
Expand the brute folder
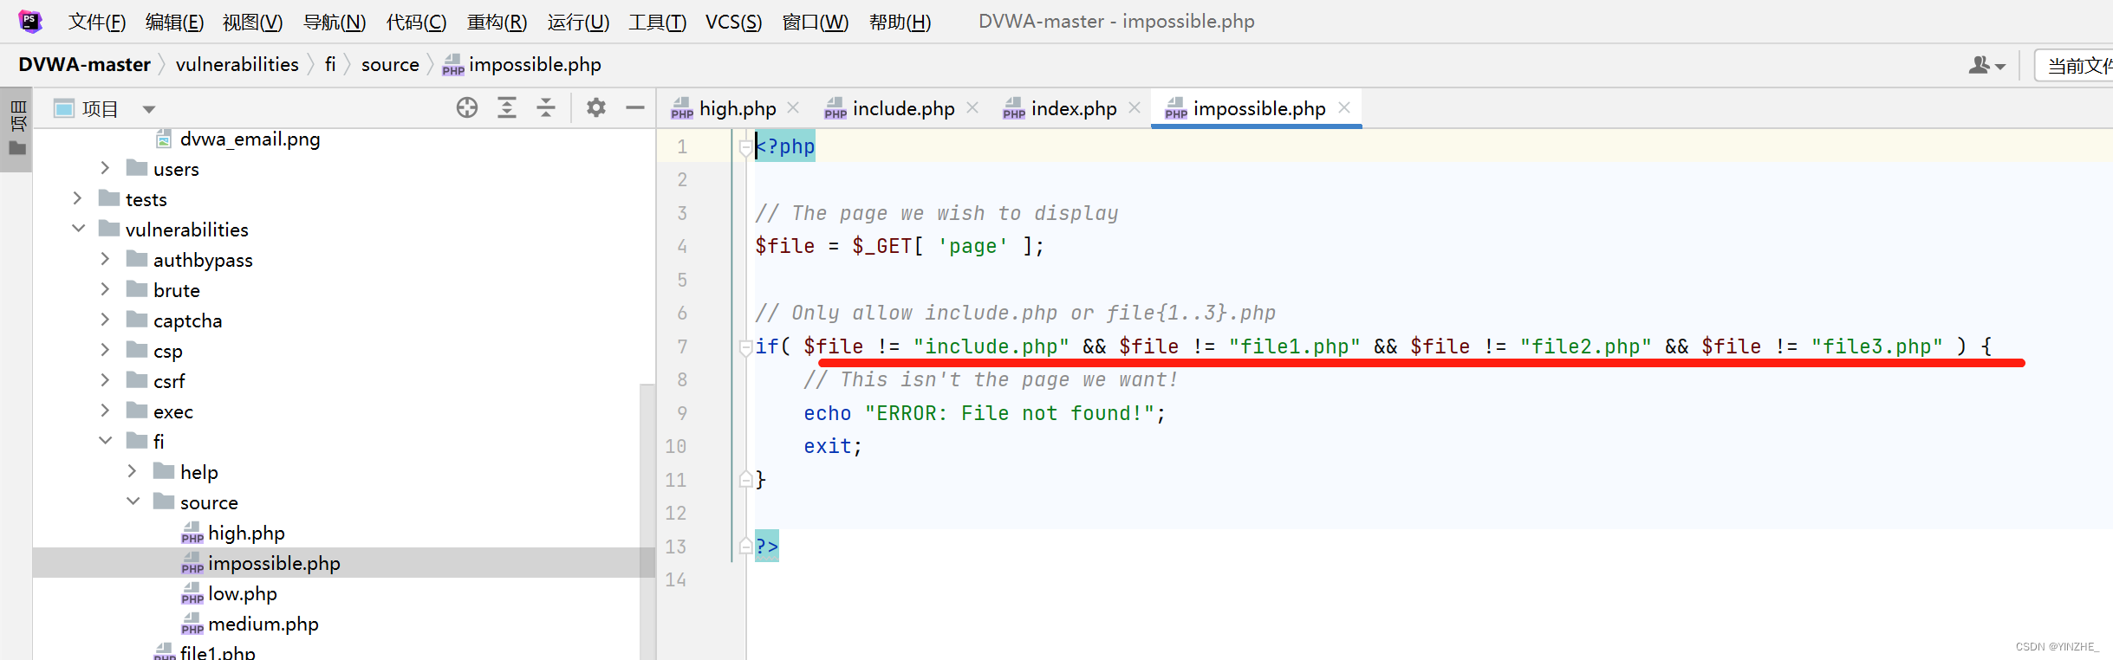coord(105,289)
